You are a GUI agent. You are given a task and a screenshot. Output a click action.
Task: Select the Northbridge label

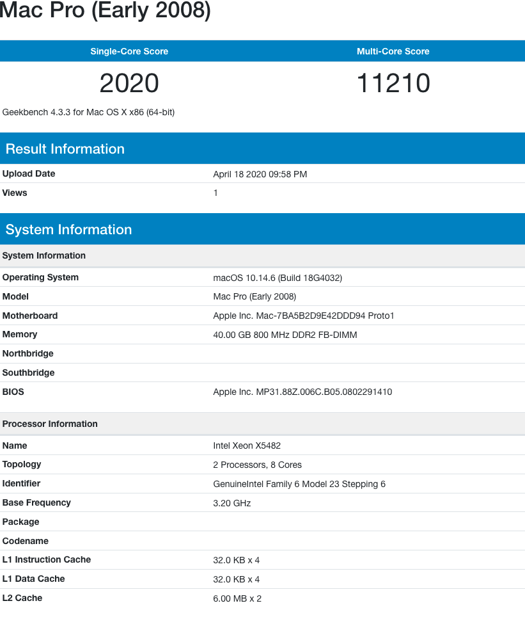(28, 353)
